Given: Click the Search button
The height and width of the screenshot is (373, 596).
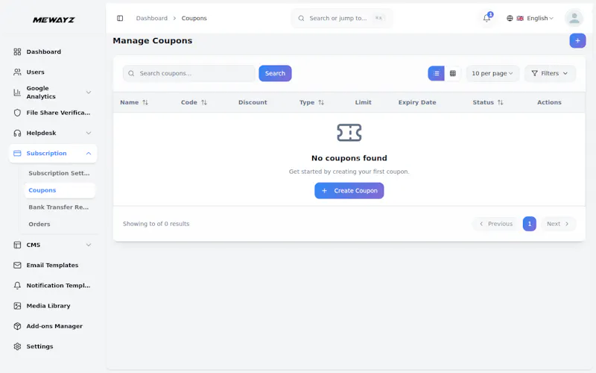Looking at the screenshot, I should click(275, 73).
